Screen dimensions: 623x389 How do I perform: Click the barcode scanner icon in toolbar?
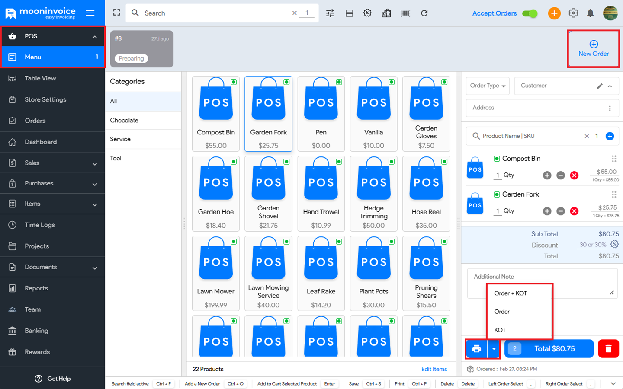(x=405, y=13)
